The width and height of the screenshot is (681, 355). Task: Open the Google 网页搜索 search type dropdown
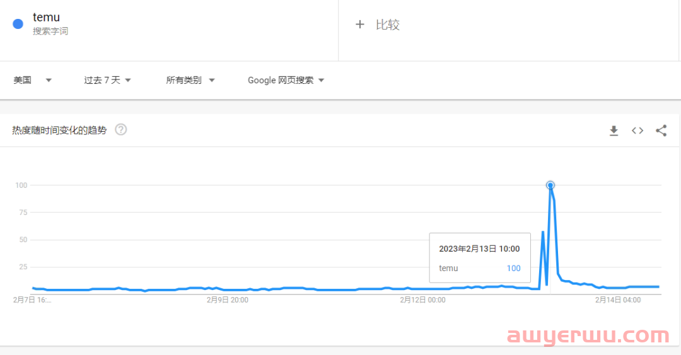click(286, 80)
